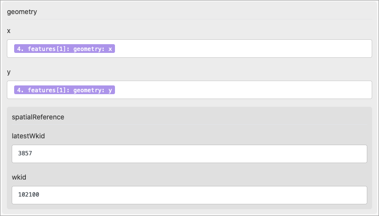This screenshot has height=216, width=379.
Task: Click the right end of latestWkid field
Action: coord(358,153)
